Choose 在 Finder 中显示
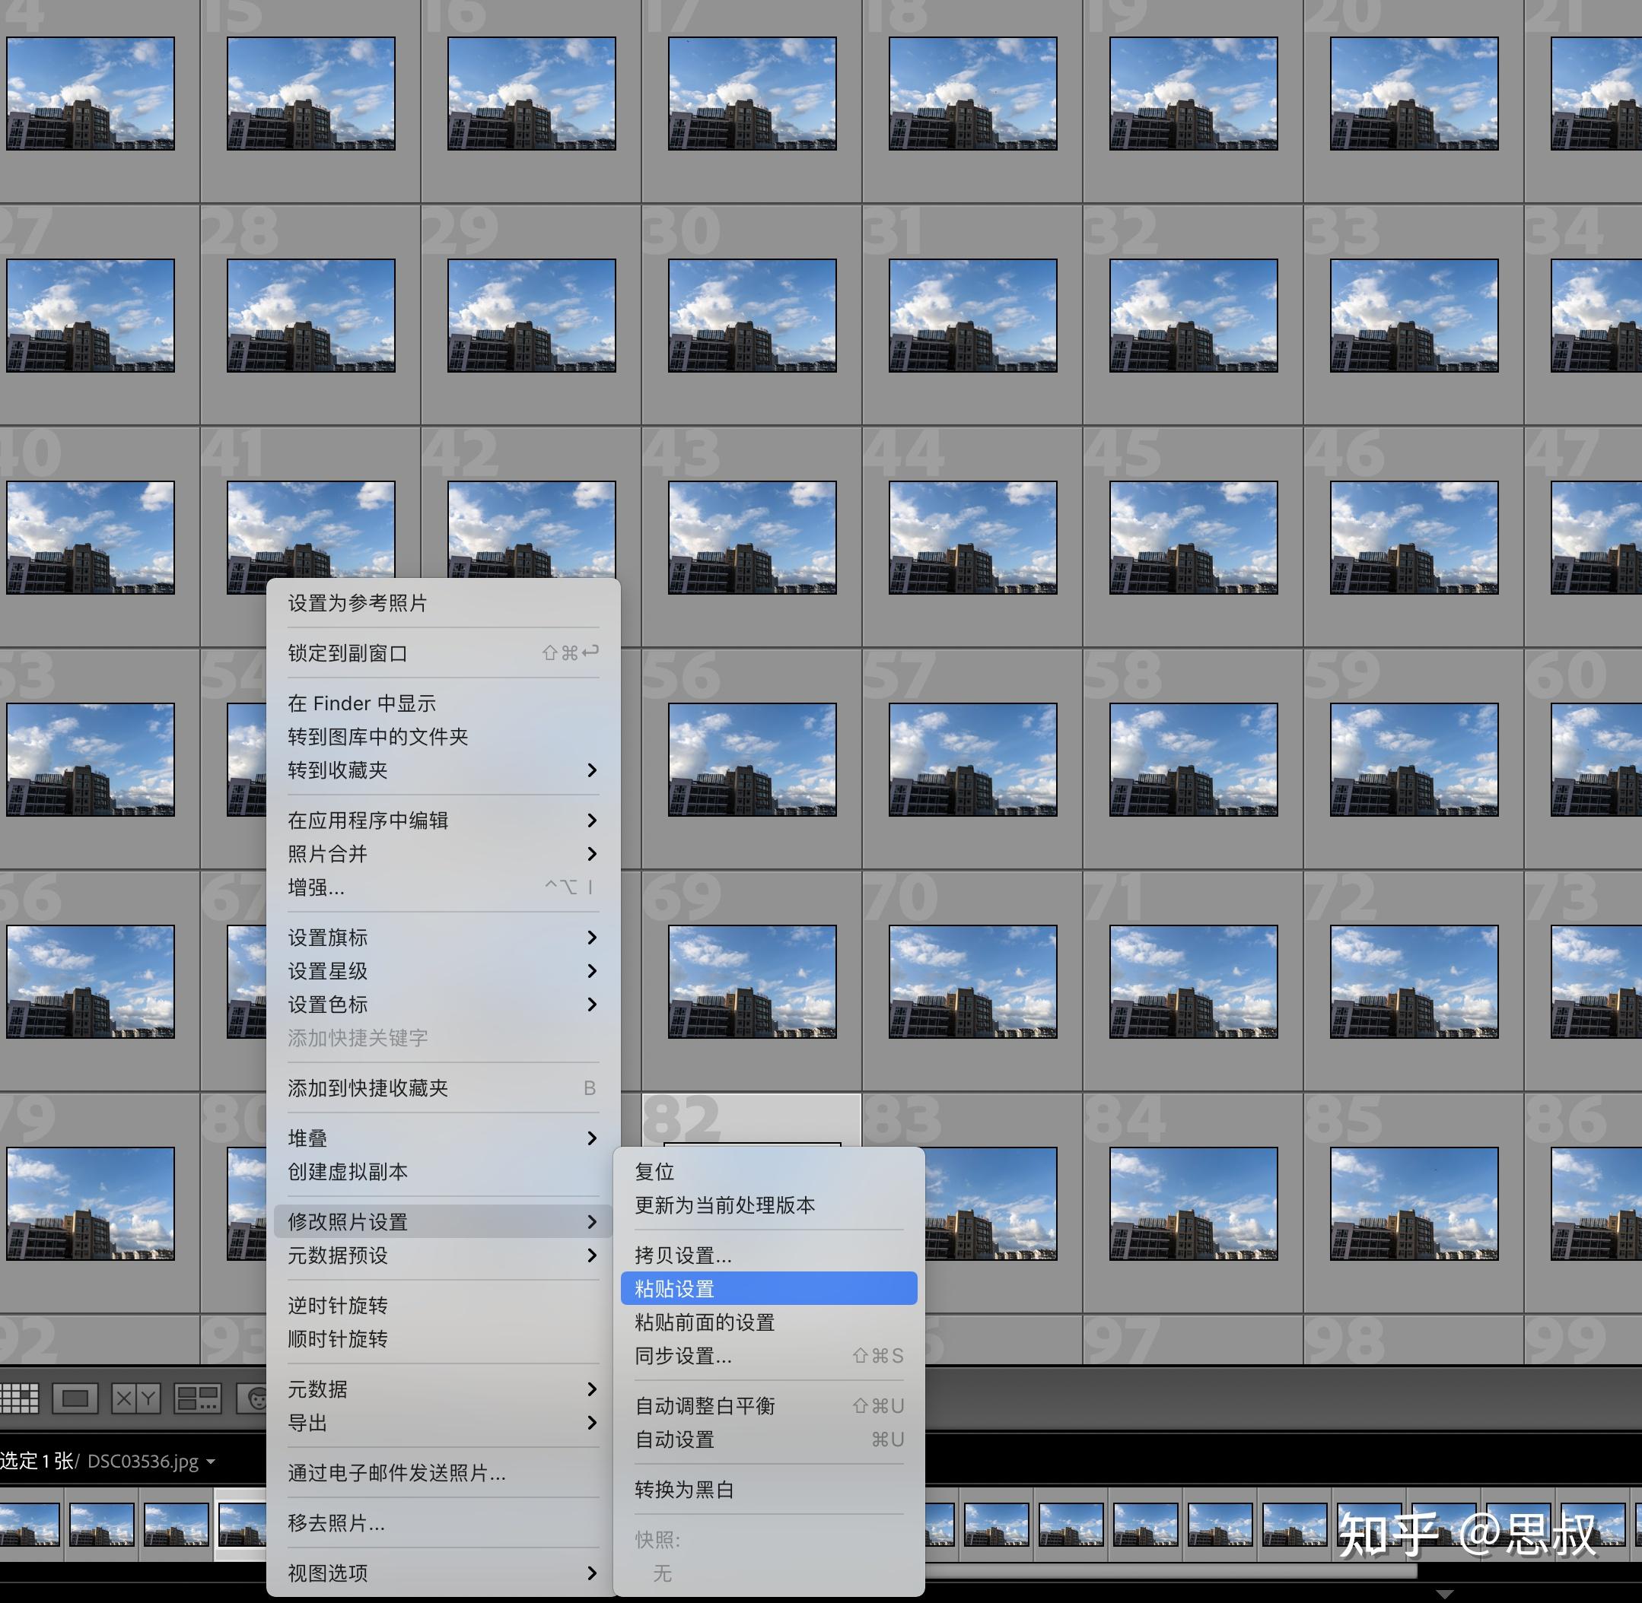Viewport: 1642px width, 1603px height. pyautogui.click(x=443, y=703)
